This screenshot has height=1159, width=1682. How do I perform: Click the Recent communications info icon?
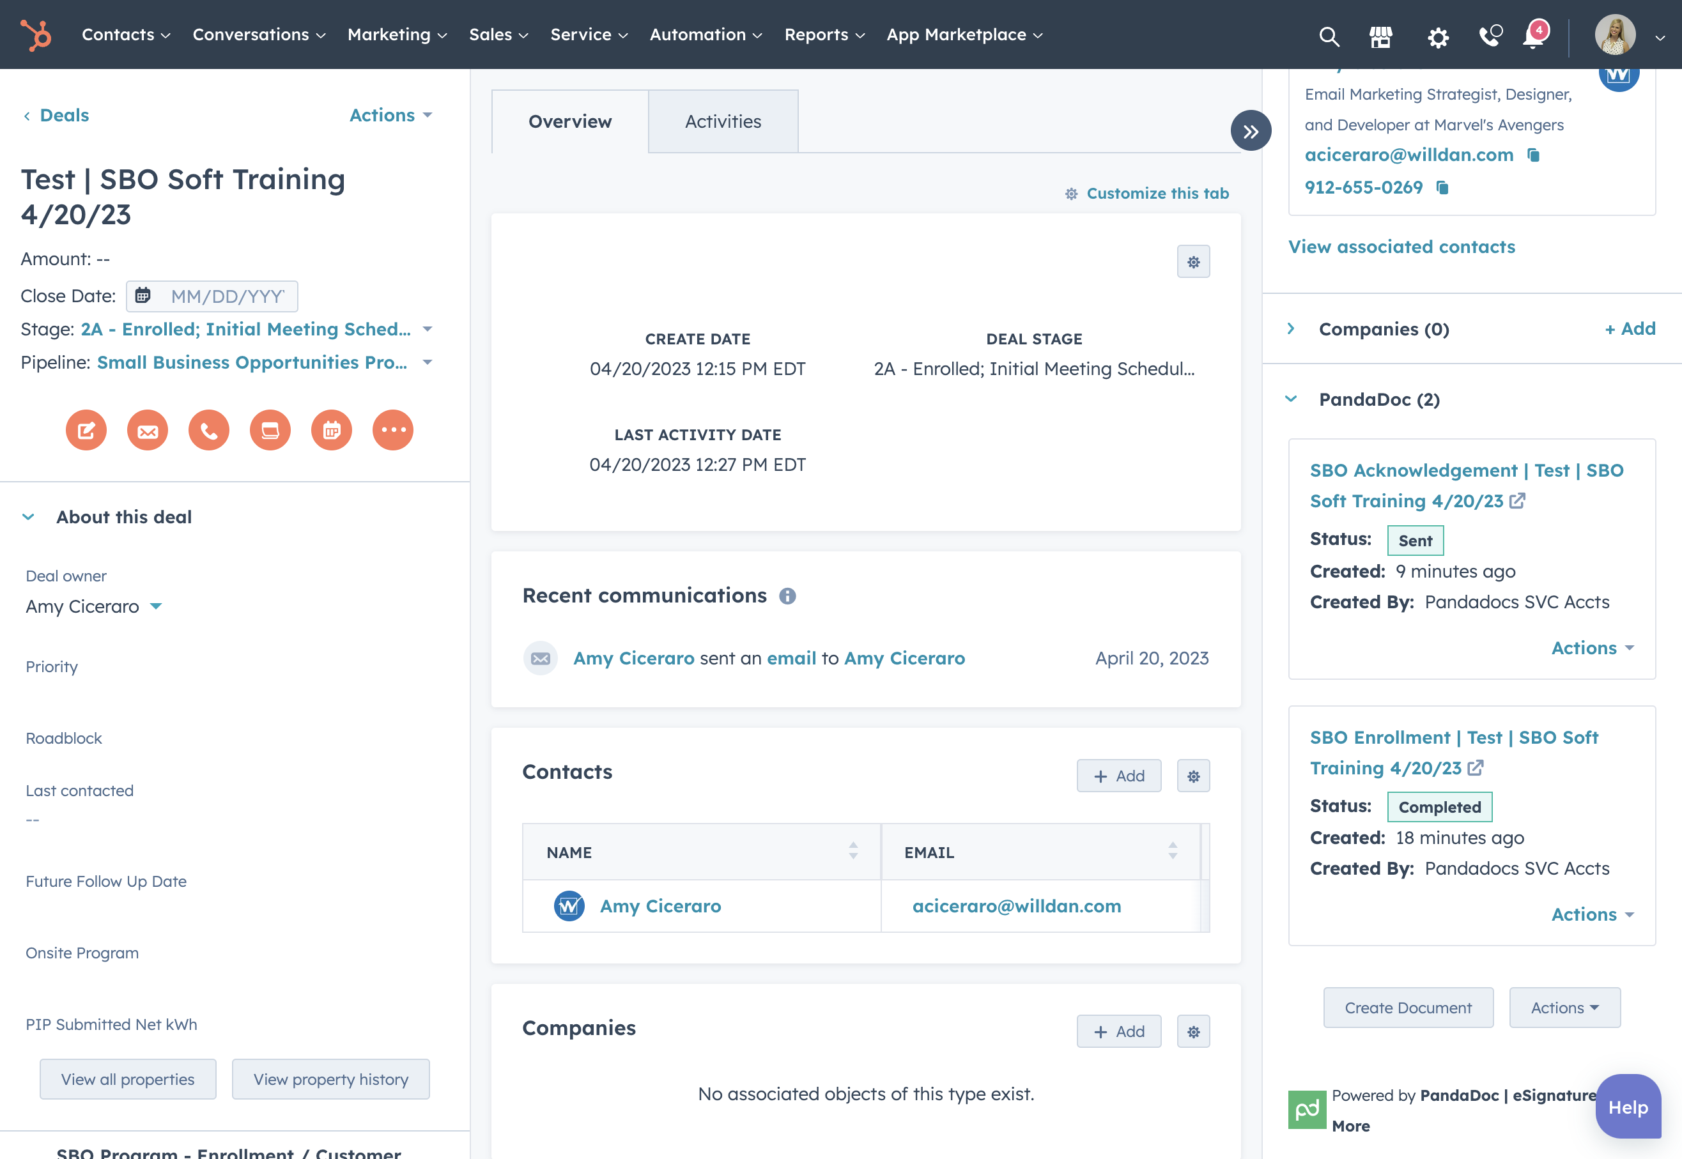click(787, 596)
